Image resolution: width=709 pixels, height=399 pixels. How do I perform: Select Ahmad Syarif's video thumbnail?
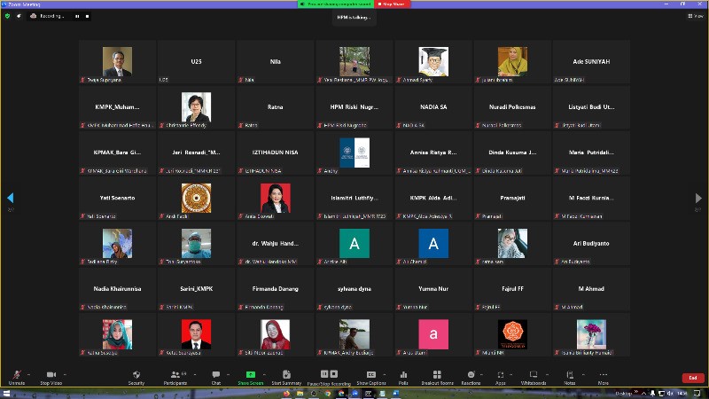[433, 62]
